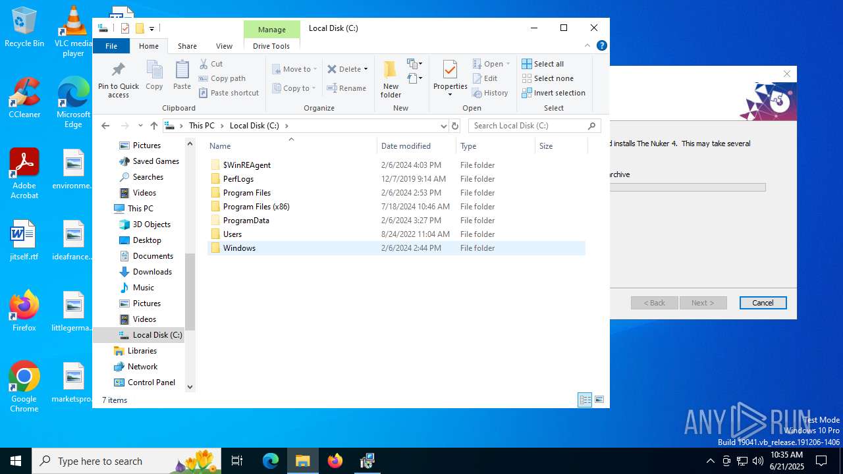843x474 pixels.
Task: Switch to Large icons view layout
Action: (x=599, y=400)
